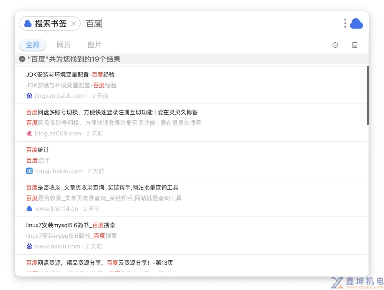Click the grey 百度统计 description line
The image size is (384, 290).
click(38, 160)
